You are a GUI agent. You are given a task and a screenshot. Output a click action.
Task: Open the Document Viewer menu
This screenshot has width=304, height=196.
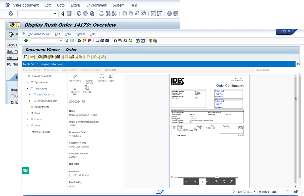point(39,34)
